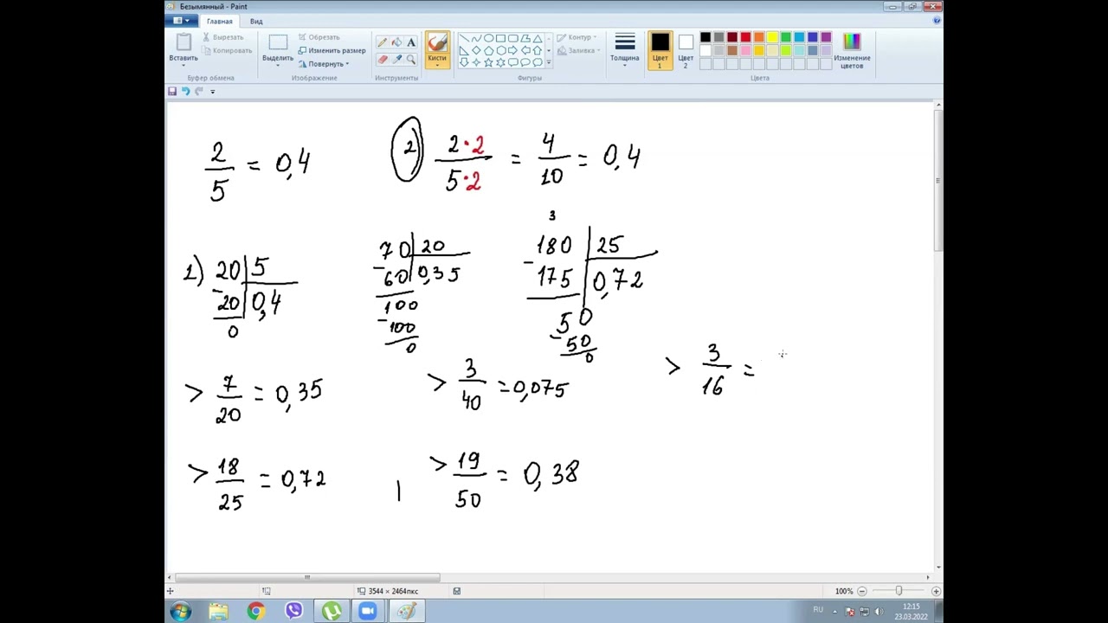Click the Save icon in quick access toolbar
Screen dimensions: 1108x623
point(172,91)
